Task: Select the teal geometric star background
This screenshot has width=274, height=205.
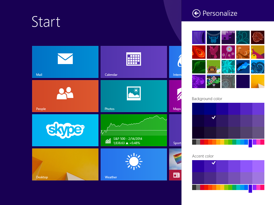Action: point(228,67)
